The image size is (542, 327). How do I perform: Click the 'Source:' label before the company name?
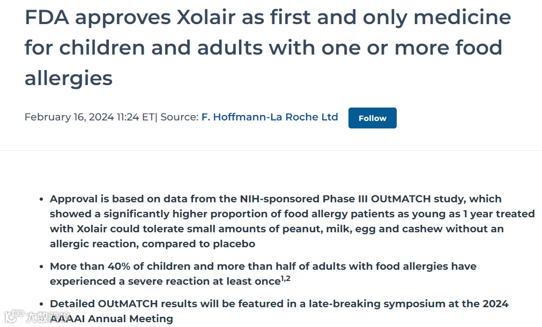(180, 117)
